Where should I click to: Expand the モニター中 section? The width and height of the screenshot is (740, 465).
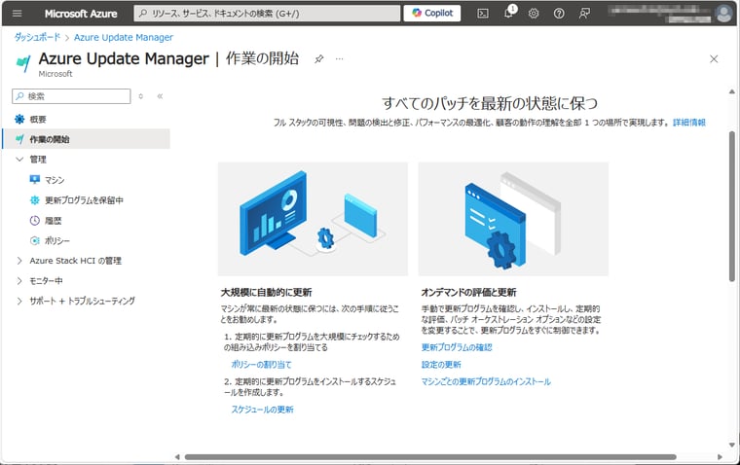[19, 280]
